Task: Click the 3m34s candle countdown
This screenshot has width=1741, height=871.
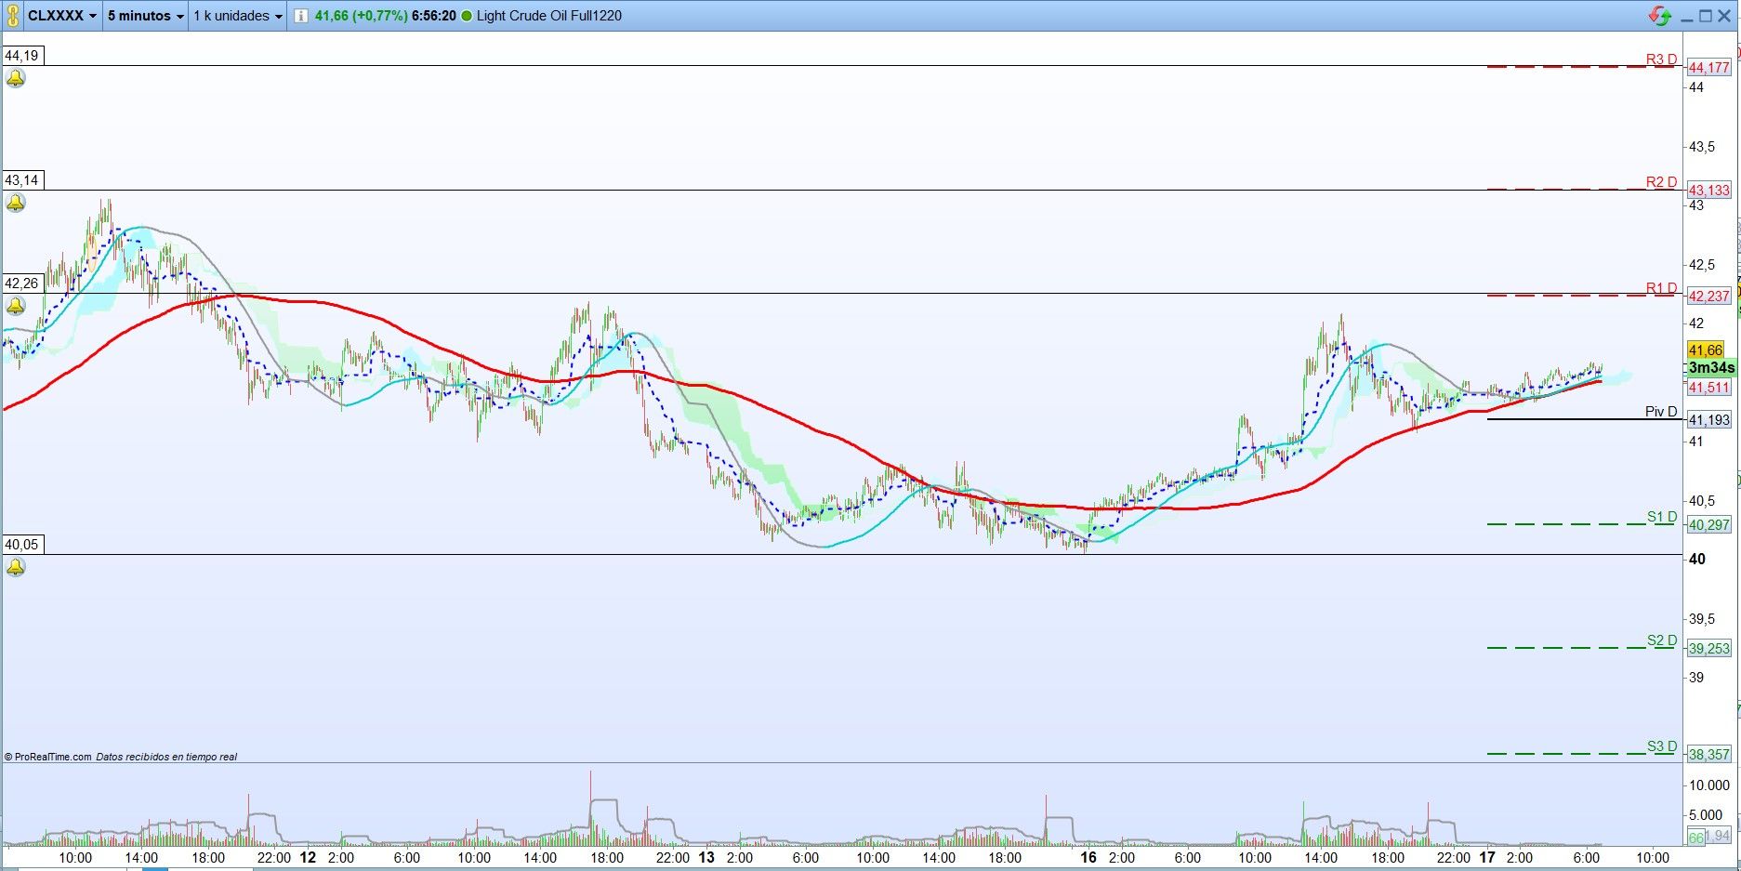Action: pos(1711,368)
